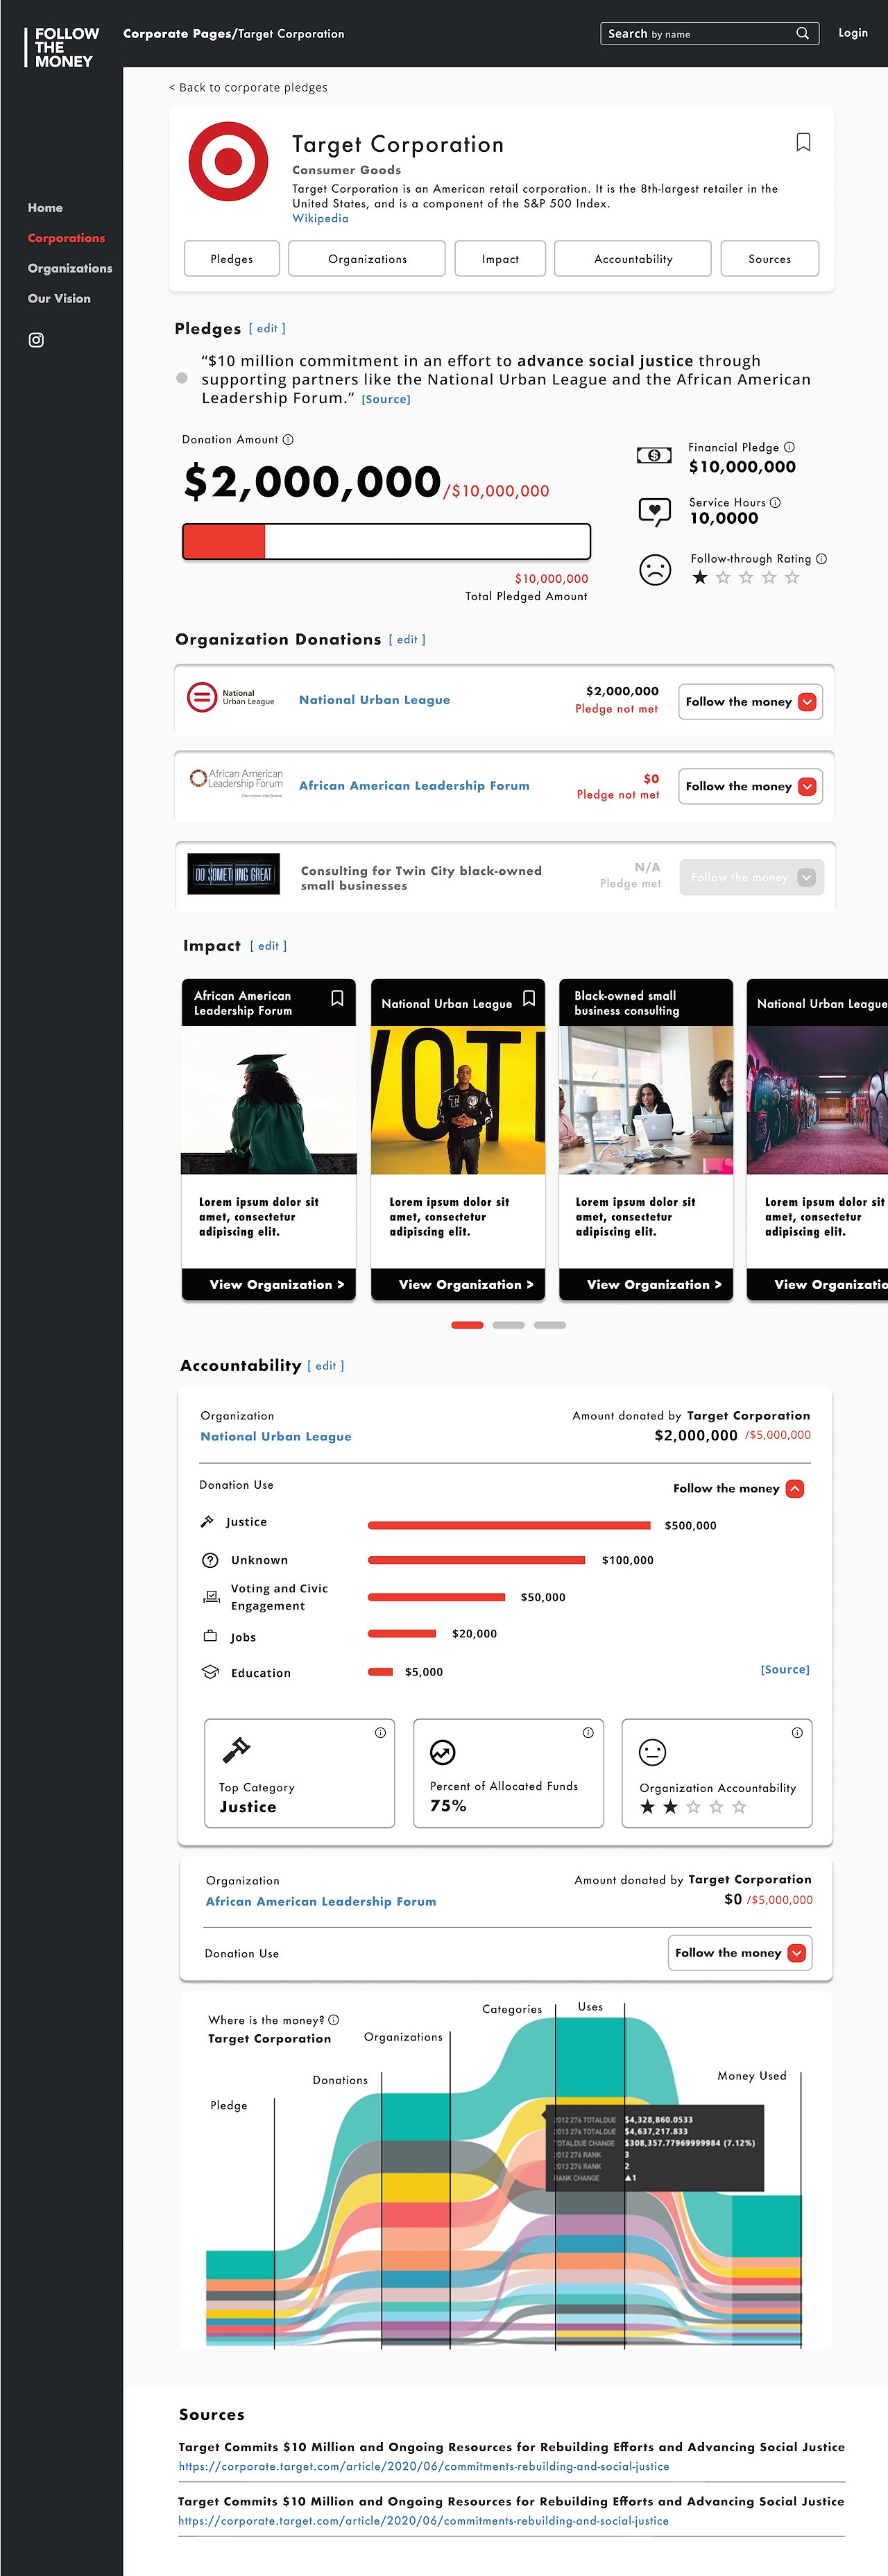Edit the Impact section
This screenshot has width=888, height=2576.
pyautogui.click(x=268, y=945)
